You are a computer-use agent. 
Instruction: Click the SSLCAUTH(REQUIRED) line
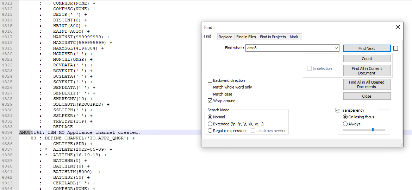(x=81, y=104)
